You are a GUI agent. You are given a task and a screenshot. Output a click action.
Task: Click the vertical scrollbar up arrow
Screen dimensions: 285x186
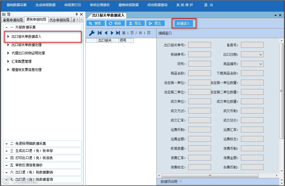[282, 41]
